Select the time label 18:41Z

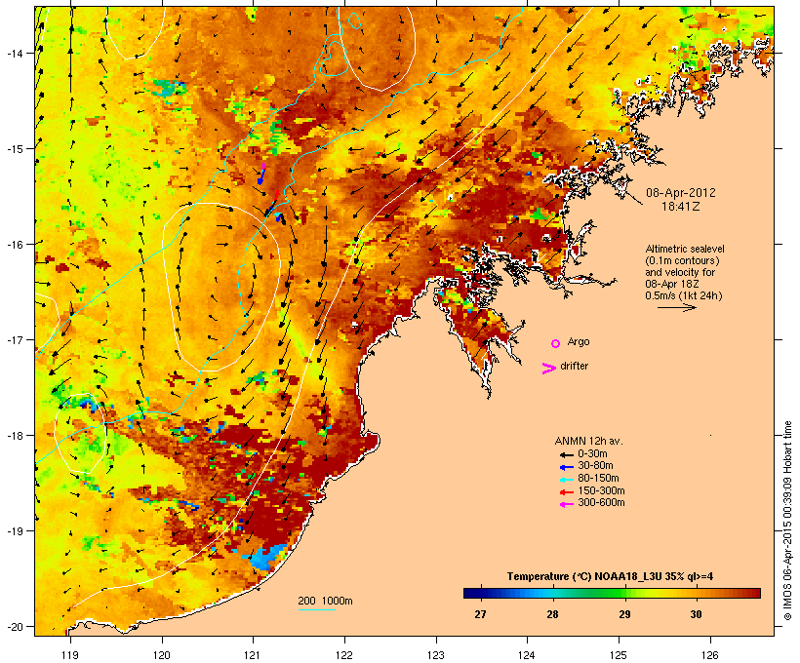[681, 207]
